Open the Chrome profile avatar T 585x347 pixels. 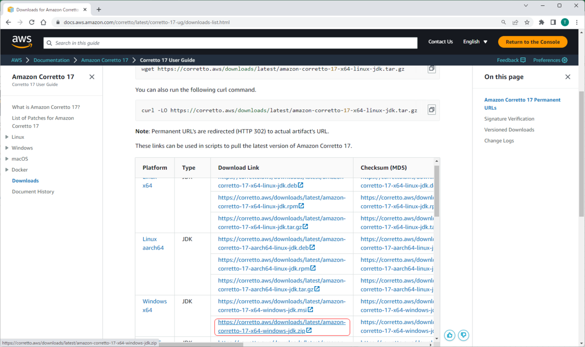[565, 22]
